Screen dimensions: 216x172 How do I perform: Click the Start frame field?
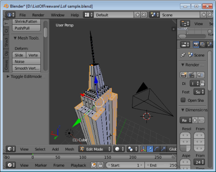[125, 165]
